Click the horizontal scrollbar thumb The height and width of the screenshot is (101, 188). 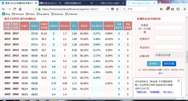pos(89,98)
